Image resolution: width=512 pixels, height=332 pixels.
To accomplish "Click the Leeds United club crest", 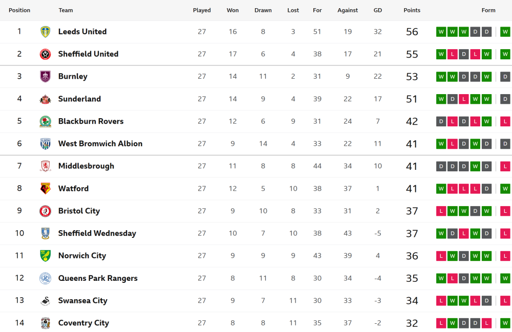I will click(x=46, y=32).
